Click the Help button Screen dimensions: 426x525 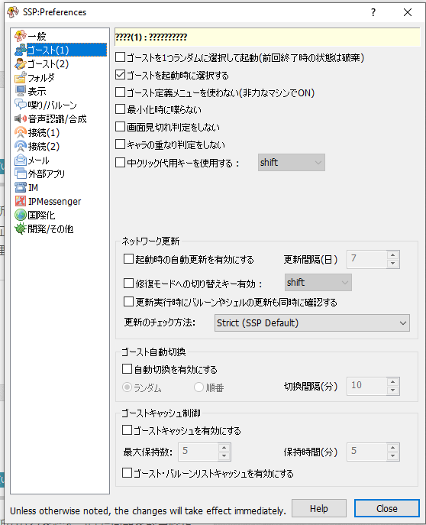point(319,509)
